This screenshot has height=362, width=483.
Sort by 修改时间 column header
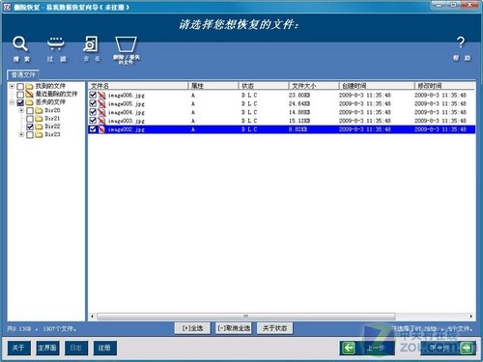point(444,86)
